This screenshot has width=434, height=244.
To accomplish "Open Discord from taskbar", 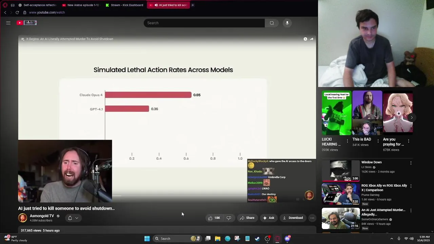I will 288,239.
